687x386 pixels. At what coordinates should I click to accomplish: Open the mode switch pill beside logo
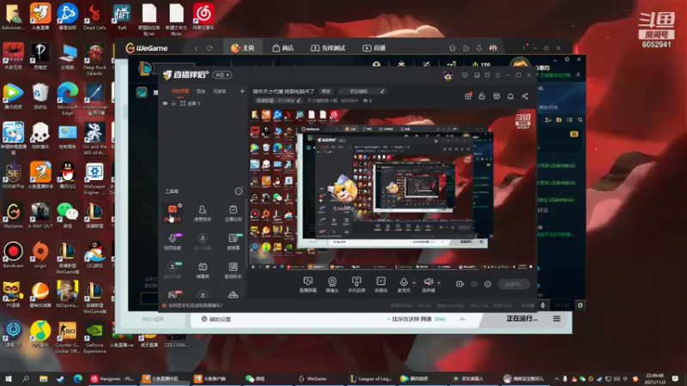click(x=222, y=75)
